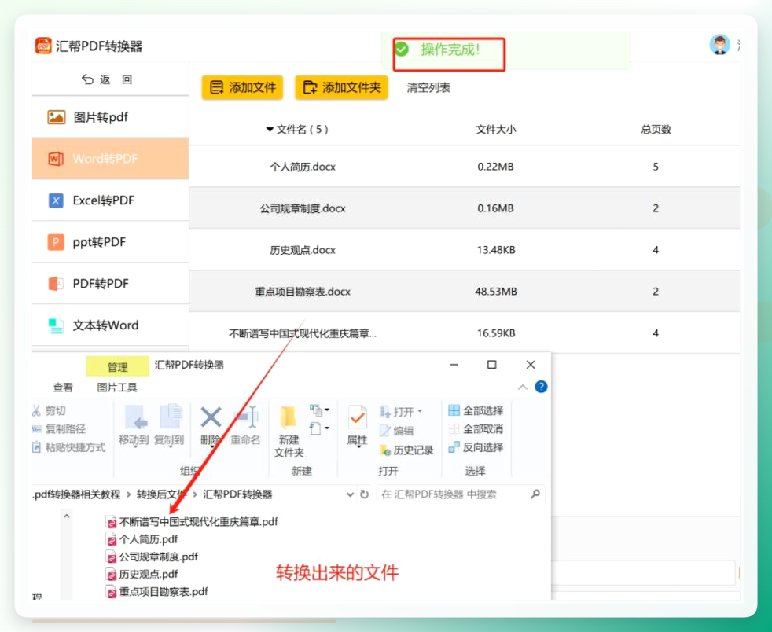The width and height of the screenshot is (772, 632).
Task: Click 剪切 in the Explorer ribbon
Action: 50,410
